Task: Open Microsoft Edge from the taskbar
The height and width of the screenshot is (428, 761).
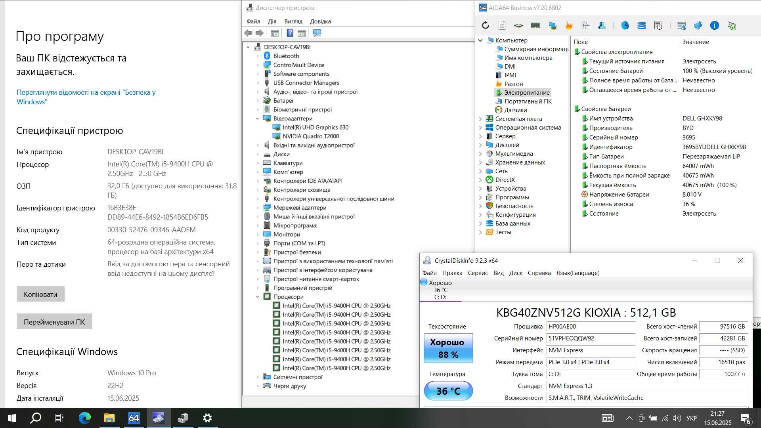Action: [x=84, y=418]
